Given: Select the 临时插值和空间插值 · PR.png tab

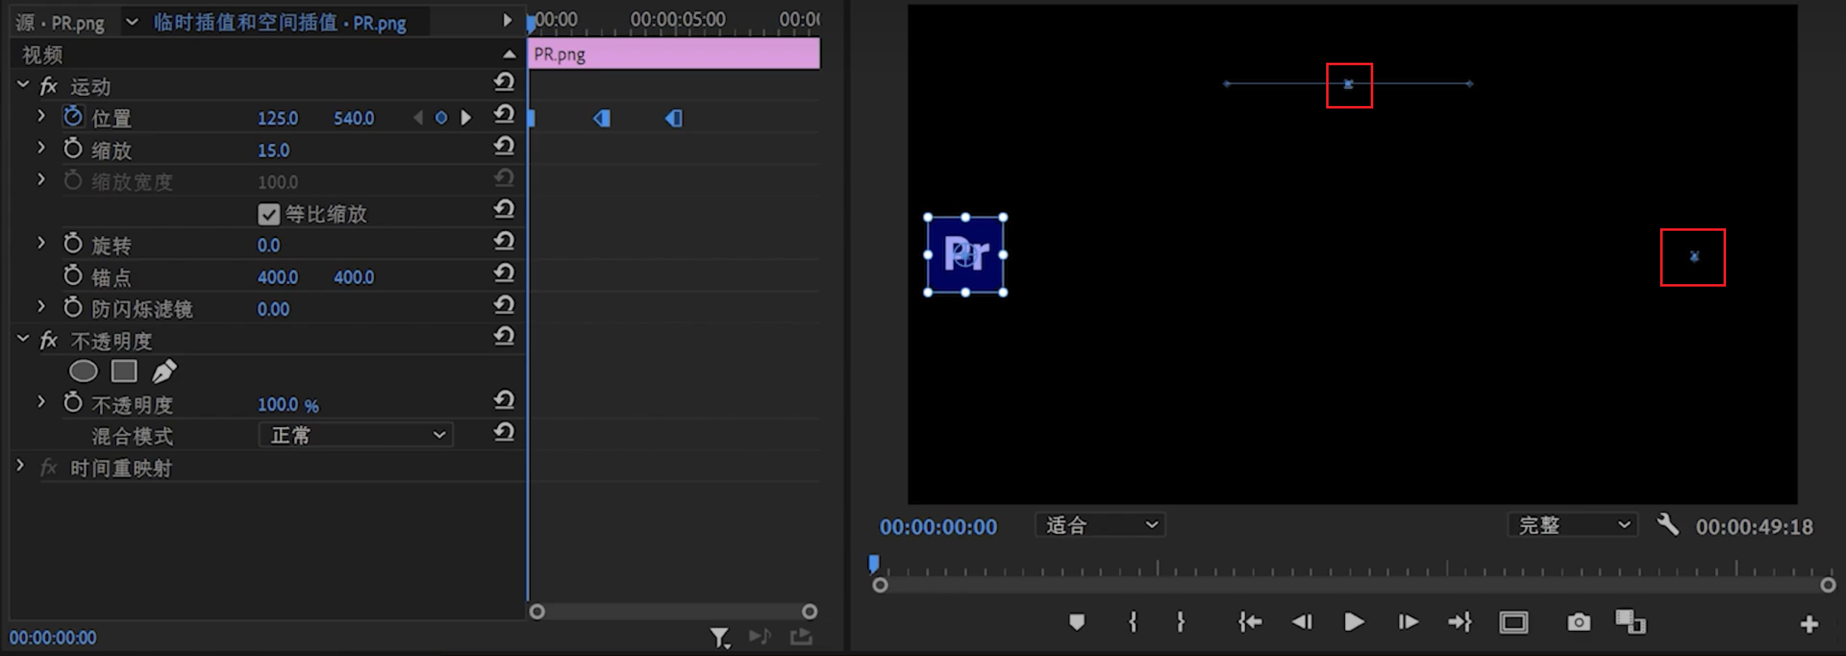Looking at the screenshot, I should coord(279,23).
